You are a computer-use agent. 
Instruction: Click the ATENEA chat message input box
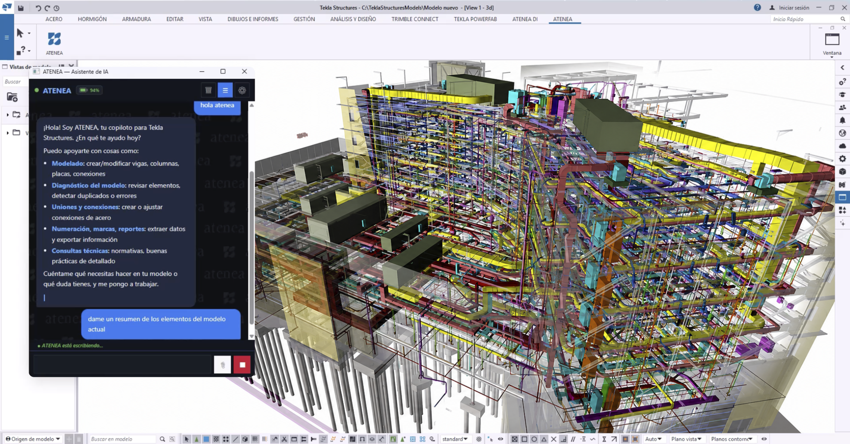[x=122, y=365]
